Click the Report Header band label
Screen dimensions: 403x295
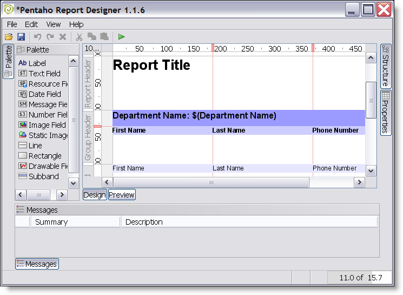(x=88, y=83)
